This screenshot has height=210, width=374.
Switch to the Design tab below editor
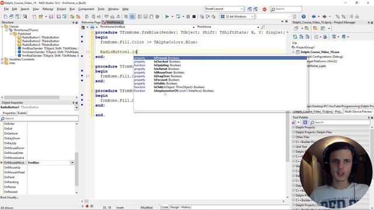pyautogui.click(x=174, y=207)
